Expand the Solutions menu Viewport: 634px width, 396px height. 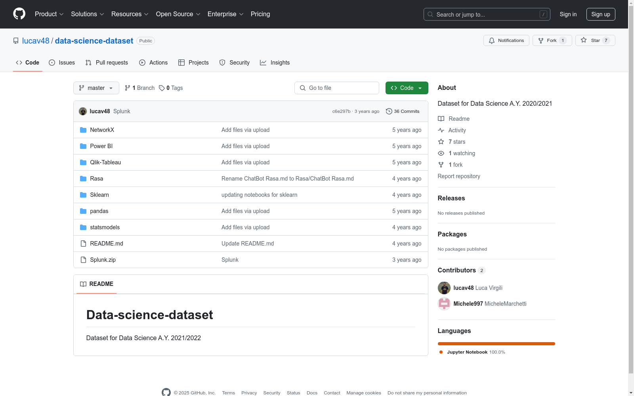[x=88, y=14]
